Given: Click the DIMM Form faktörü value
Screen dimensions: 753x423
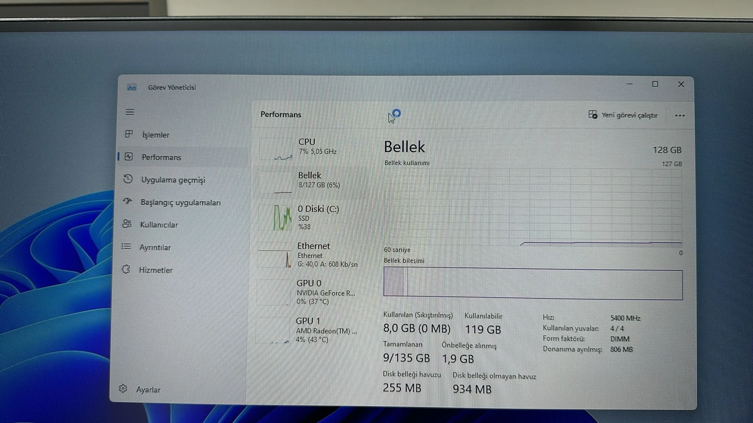Looking at the screenshot, I should [x=620, y=339].
